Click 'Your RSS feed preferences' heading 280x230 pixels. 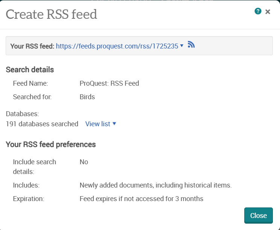pos(51,144)
